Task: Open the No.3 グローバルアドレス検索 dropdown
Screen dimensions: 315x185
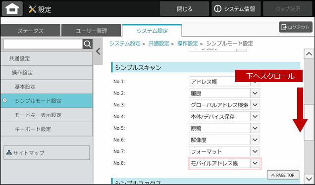Action: pos(224,105)
